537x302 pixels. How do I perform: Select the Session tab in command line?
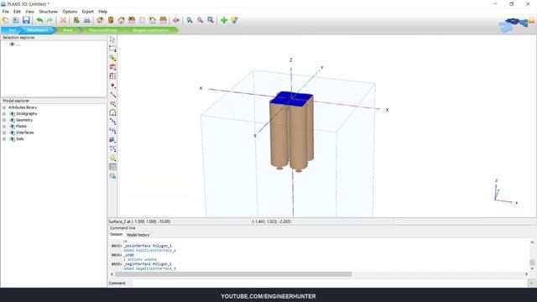(117, 235)
